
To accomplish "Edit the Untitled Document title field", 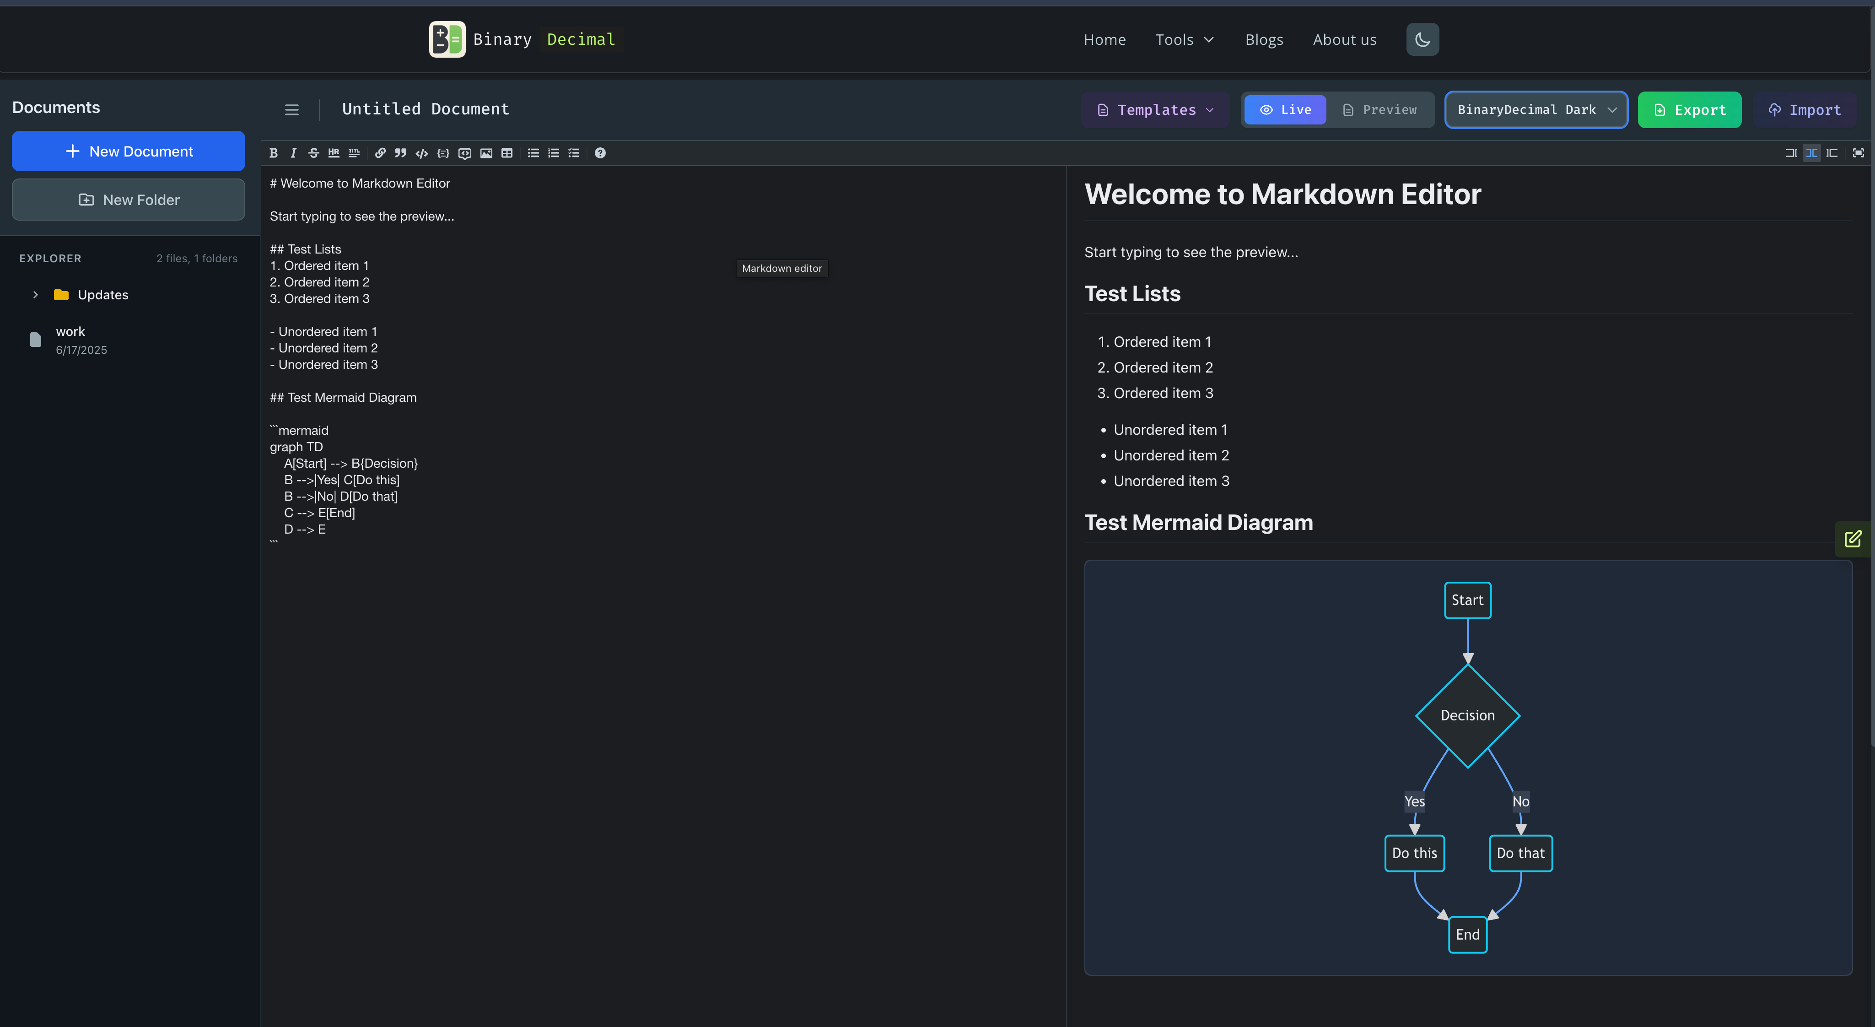I will (x=426, y=109).
